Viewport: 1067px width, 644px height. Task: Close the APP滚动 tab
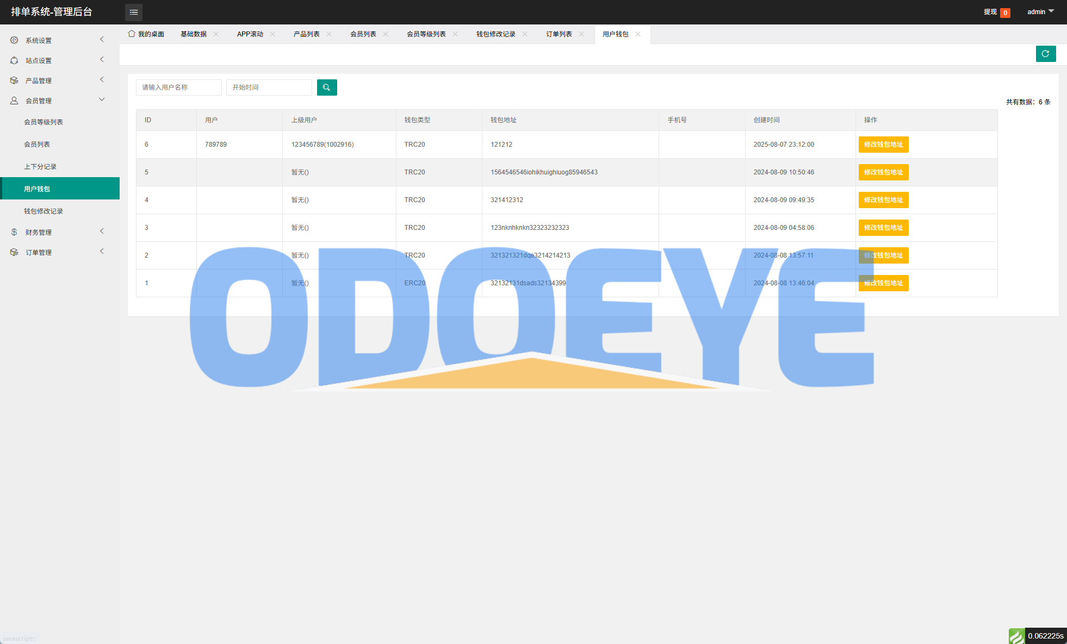click(272, 34)
